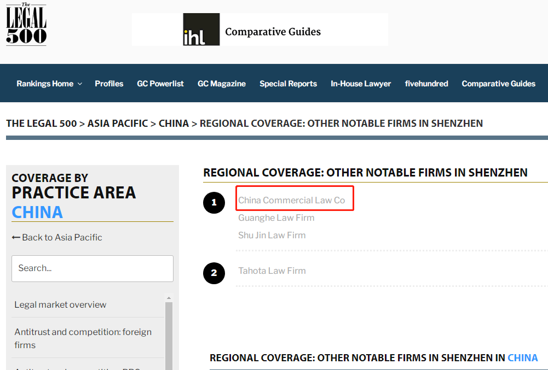Click tier 1 number badge

point(214,202)
